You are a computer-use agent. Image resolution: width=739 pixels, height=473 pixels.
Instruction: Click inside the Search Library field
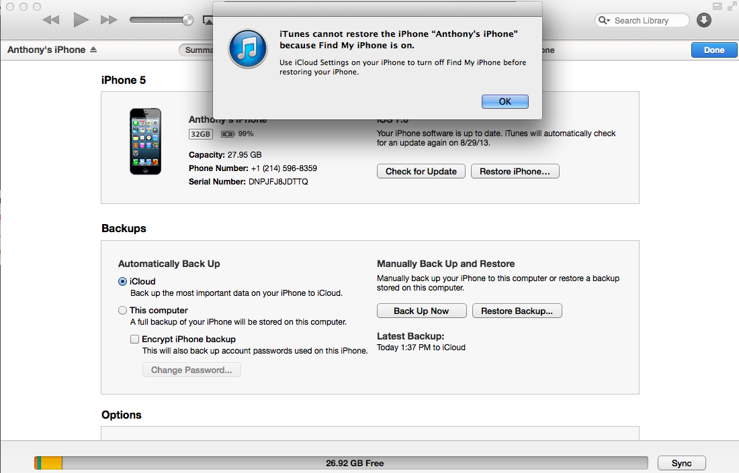point(642,20)
